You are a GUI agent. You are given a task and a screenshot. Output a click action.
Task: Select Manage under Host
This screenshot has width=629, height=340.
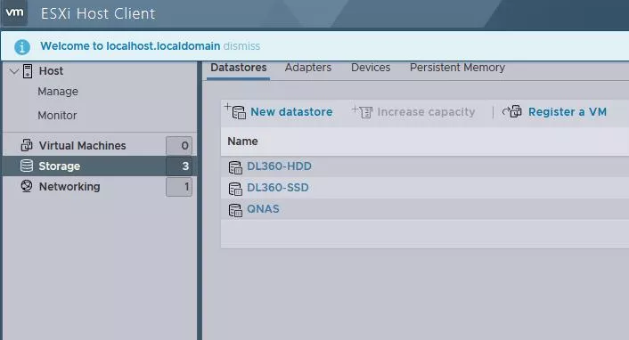click(58, 92)
